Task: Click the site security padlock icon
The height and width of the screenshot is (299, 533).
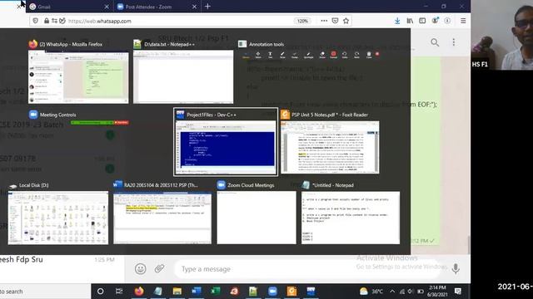Action: coord(47,21)
